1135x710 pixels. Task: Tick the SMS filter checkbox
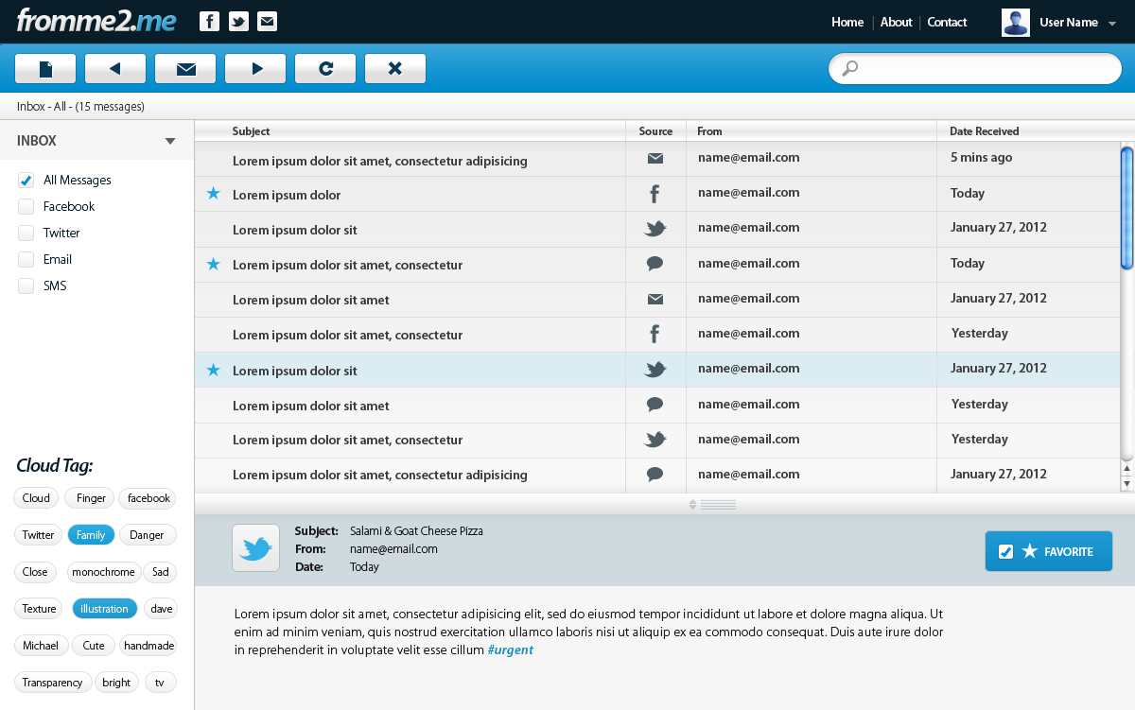(x=26, y=286)
